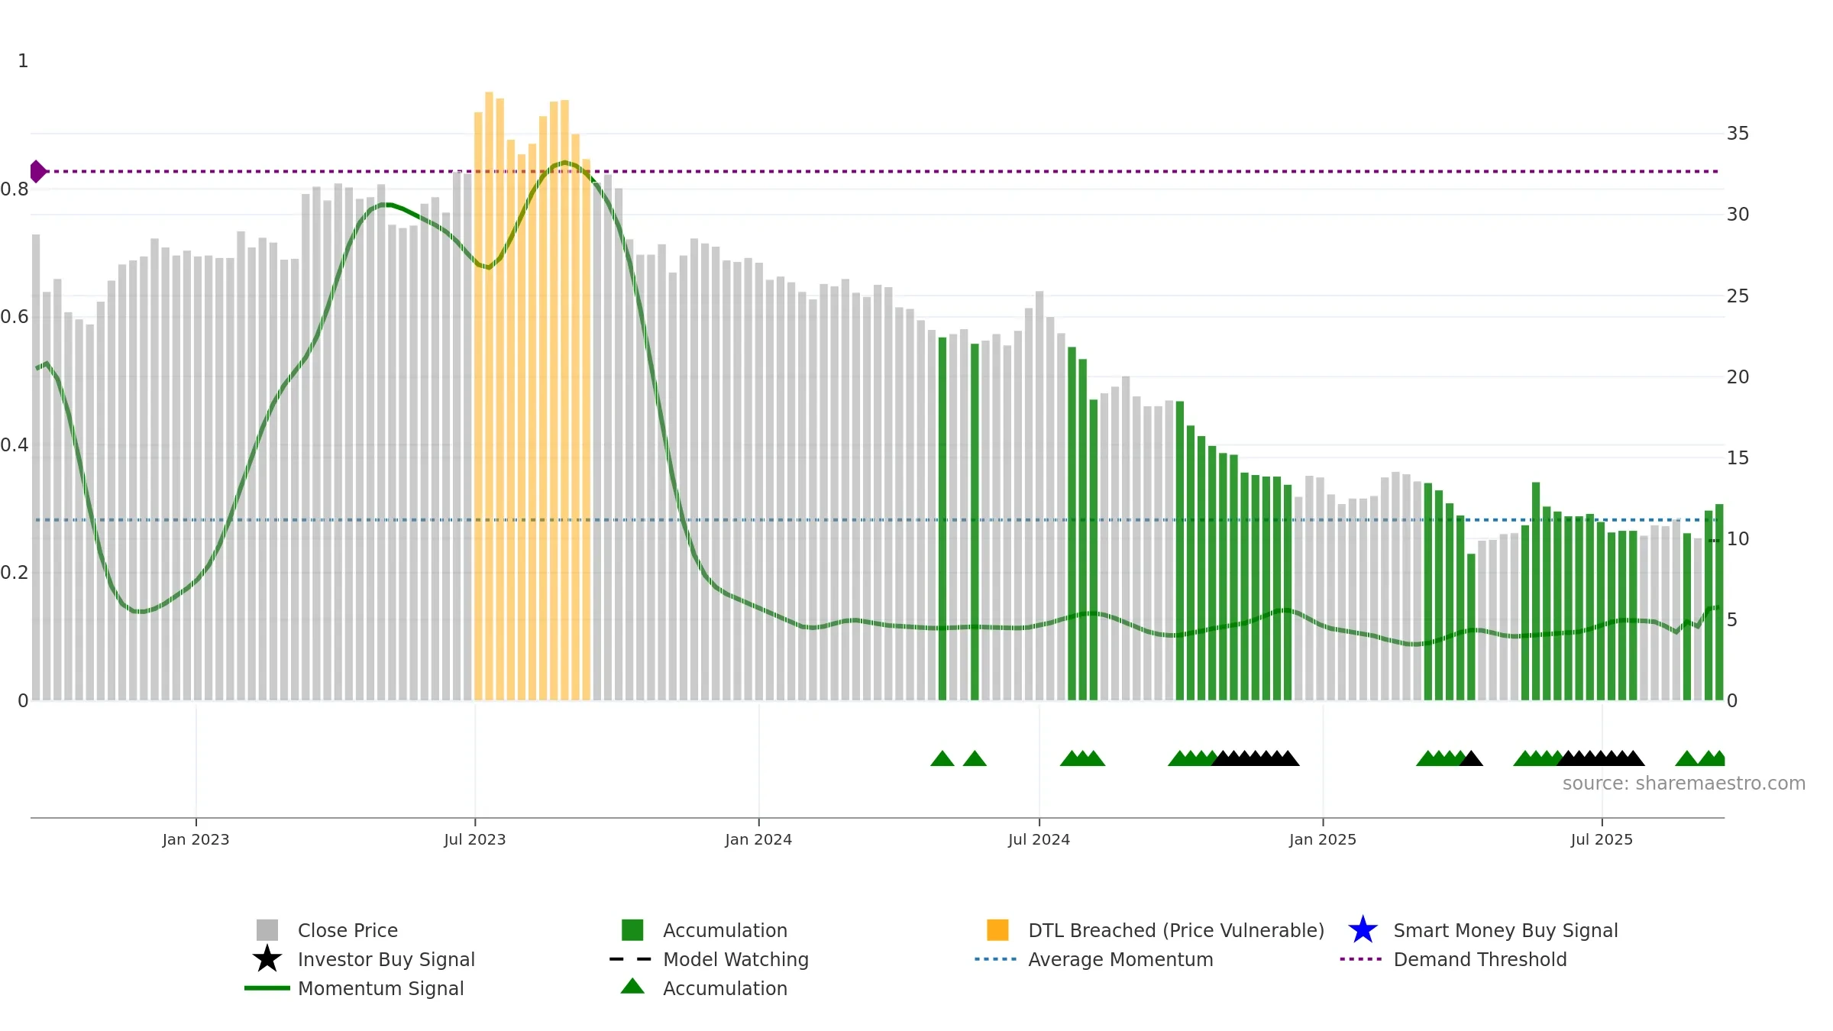The height and width of the screenshot is (1031, 1833).
Task: Click the blue Smart Money Buy Signal star
Action: click(x=1363, y=930)
